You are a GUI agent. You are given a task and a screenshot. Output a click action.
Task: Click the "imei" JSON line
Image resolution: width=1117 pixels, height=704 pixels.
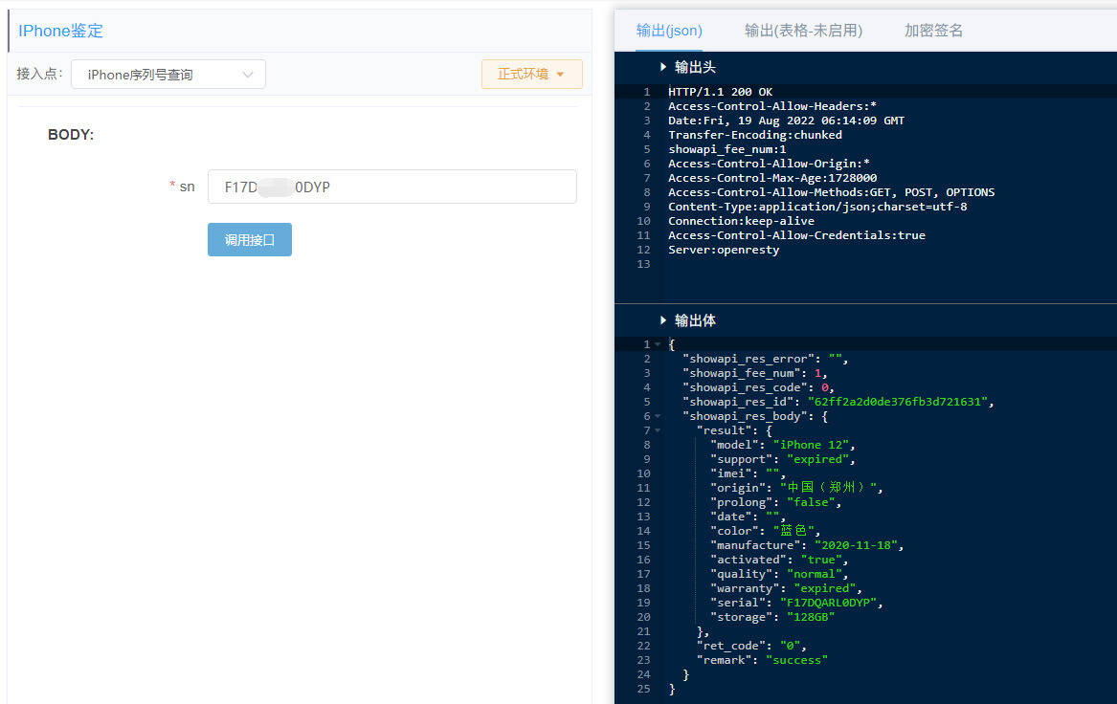tap(748, 473)
